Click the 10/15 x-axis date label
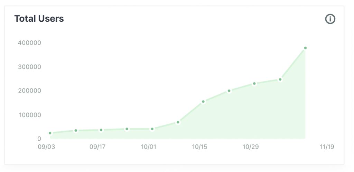Screen dimensions: 354x172 tap(199, 147)
